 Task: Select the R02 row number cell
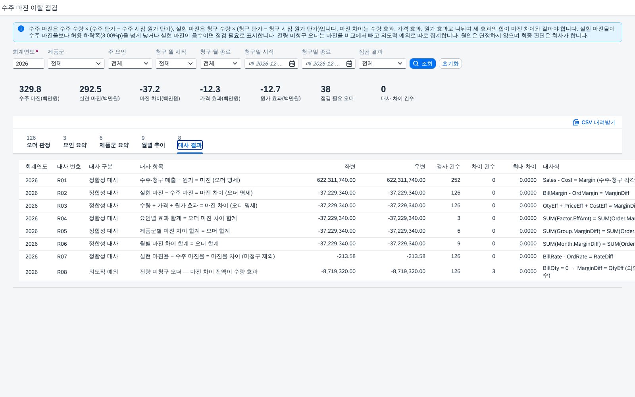pyautogui.click(x=62, y=193)
